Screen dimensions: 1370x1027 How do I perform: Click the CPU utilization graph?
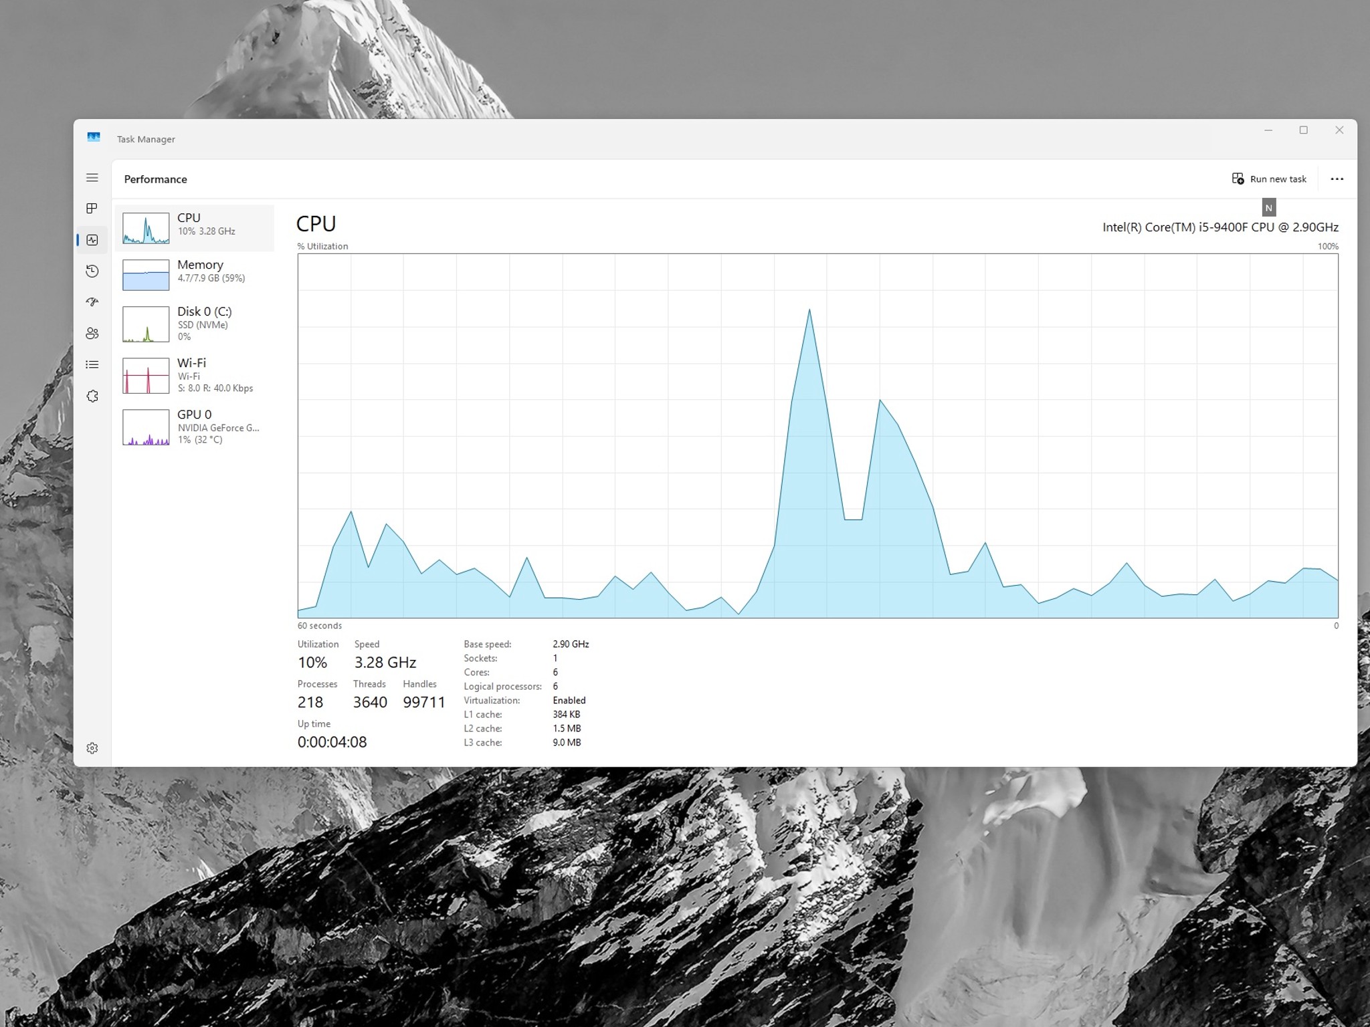817,435
